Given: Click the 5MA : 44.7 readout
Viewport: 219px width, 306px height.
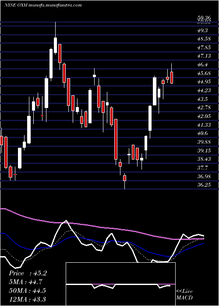Looking at the screenshot, I should (25, 282).
